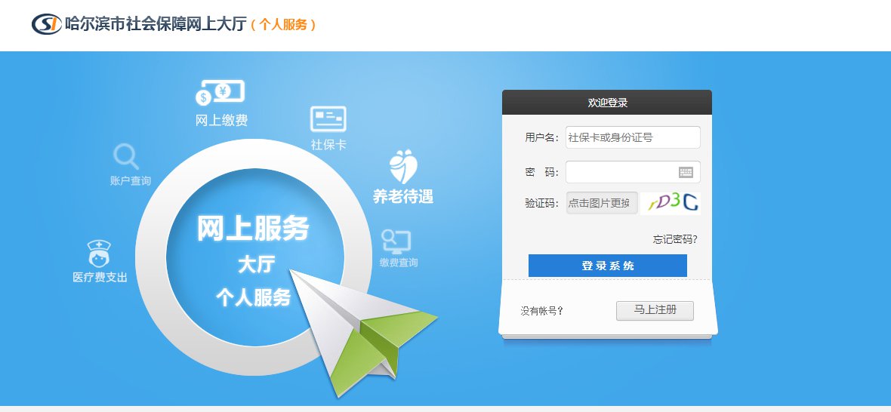Click the 登录系统 button
The width and height of the screenshot is (891, 412).
pyautogui.click(x=607, y=266)
